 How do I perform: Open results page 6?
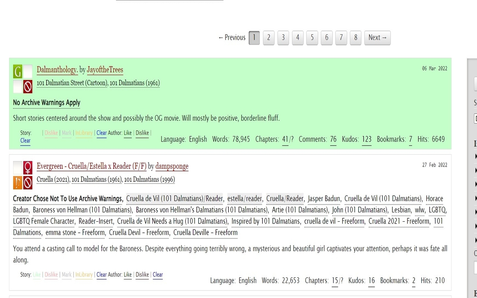(x=327, y=38)
